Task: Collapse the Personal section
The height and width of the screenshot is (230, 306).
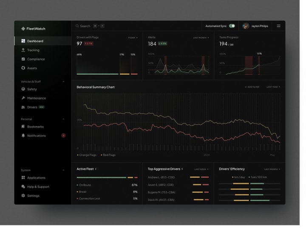Action: 64,119
